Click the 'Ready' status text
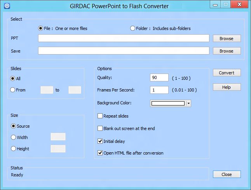This screenshot has height=190, width=251. coord(17,175)
